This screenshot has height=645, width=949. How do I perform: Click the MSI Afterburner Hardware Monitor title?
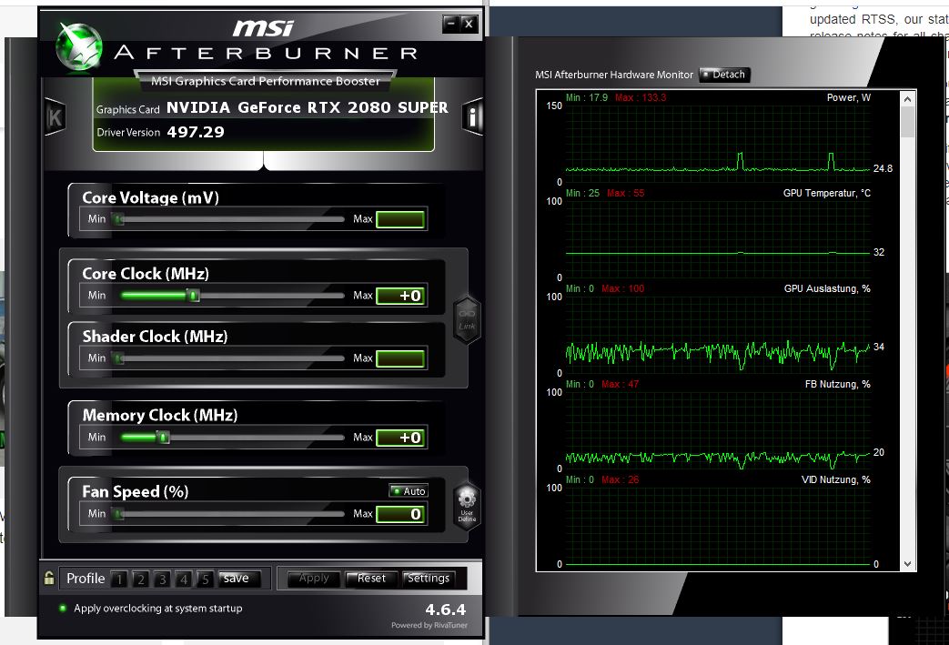tap(613, 75)
